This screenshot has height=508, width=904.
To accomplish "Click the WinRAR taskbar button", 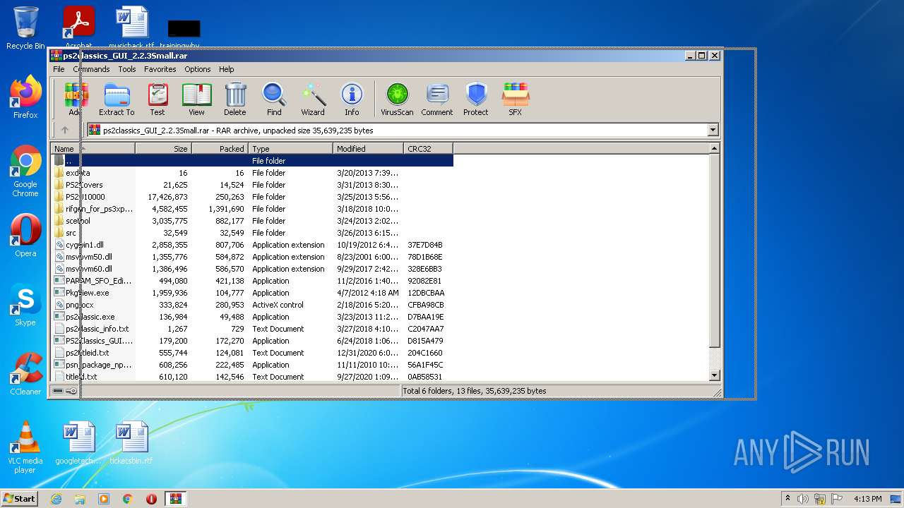I will pyautogui.click(x=175, y=499).
